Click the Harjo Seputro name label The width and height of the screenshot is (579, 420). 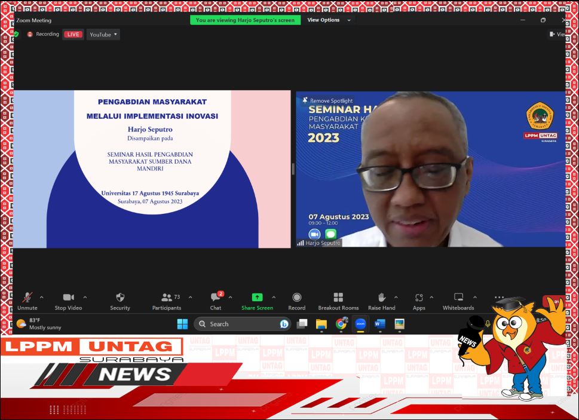tap(320, 243)
